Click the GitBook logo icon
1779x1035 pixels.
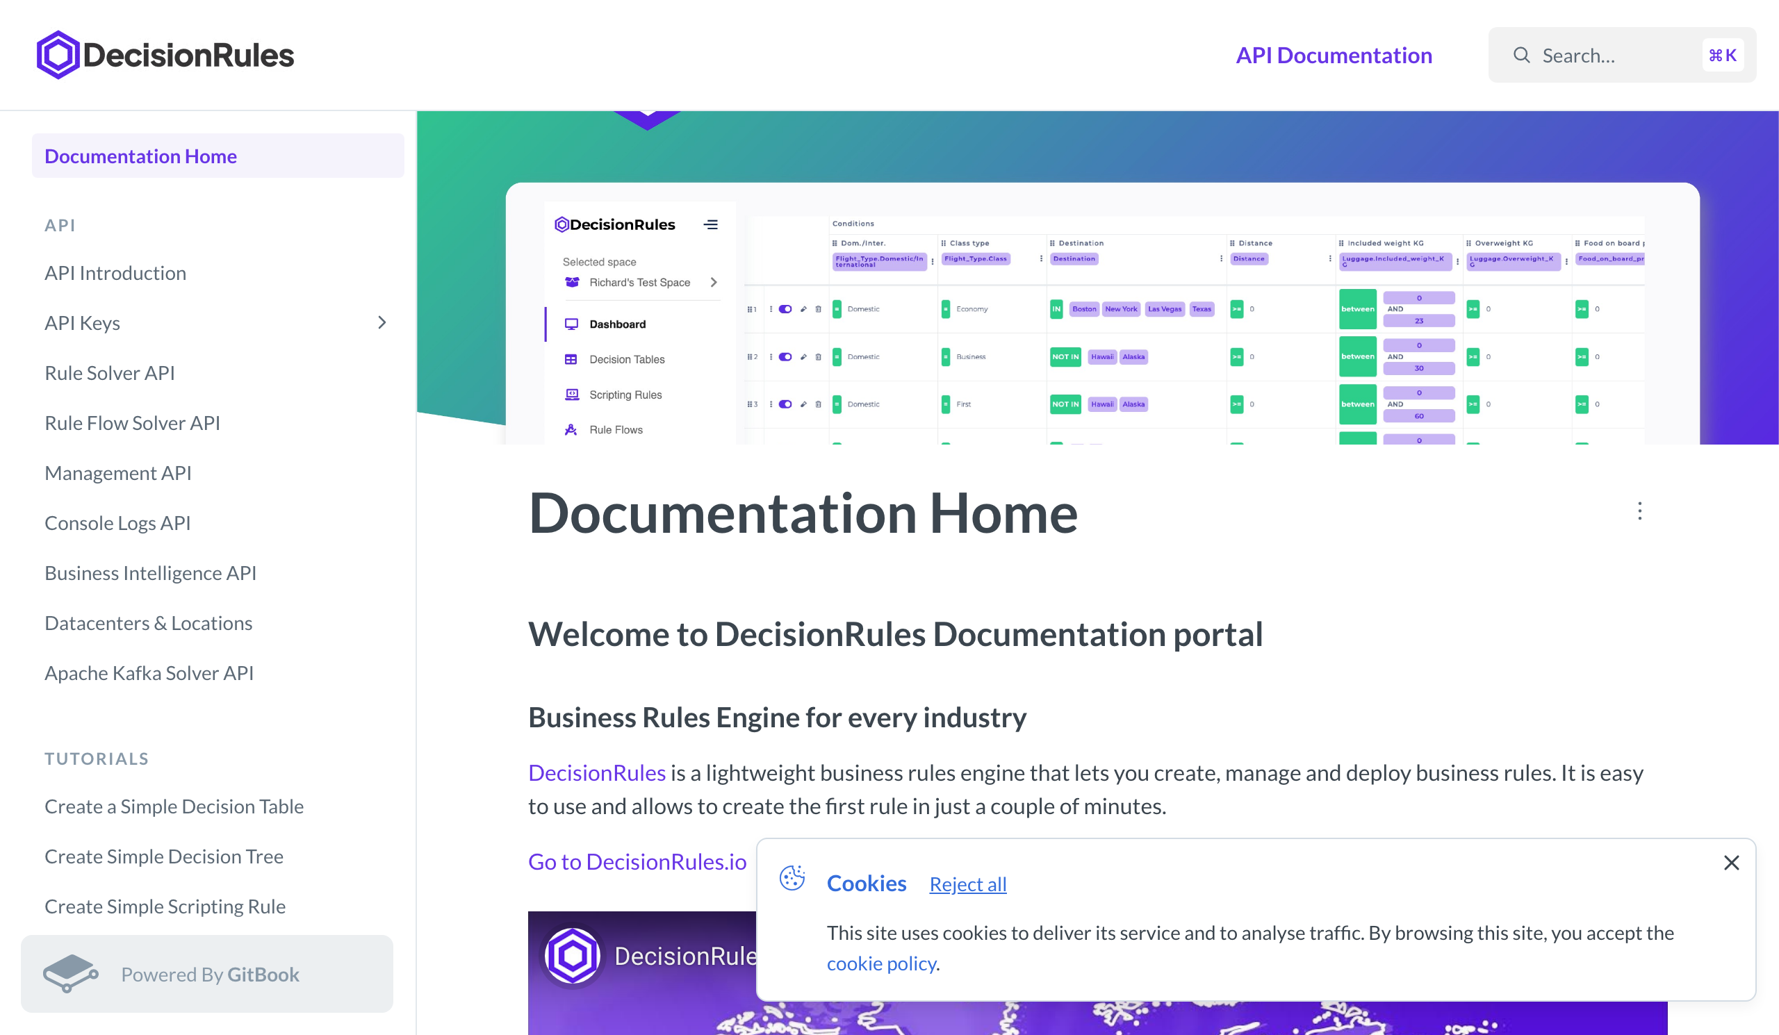click(71, 974)
